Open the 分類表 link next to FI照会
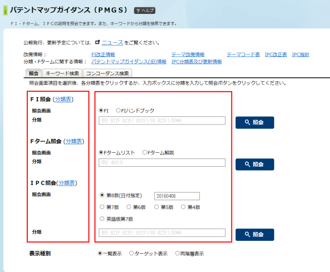This screenshot has height=272, width=330. (63, 99)
